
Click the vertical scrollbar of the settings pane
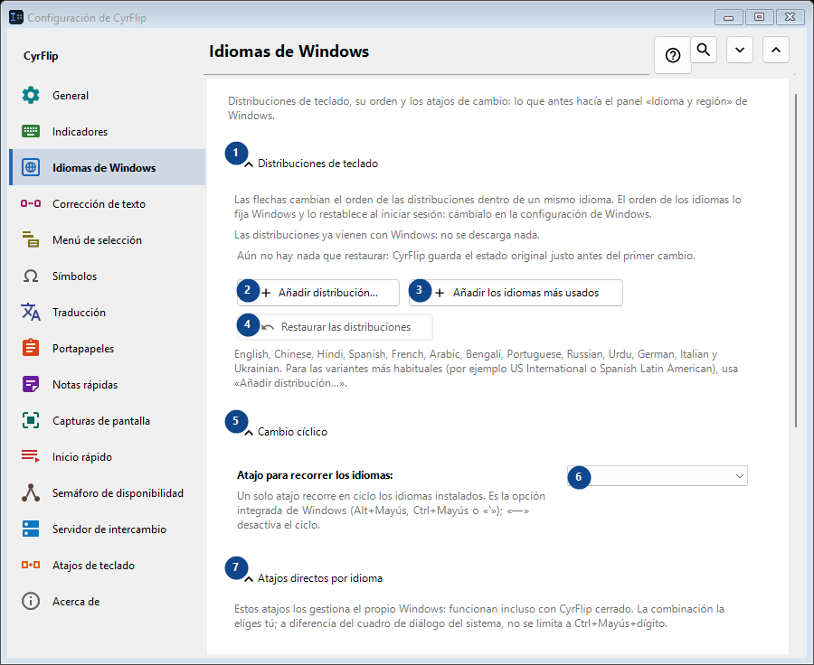(796, 260)
